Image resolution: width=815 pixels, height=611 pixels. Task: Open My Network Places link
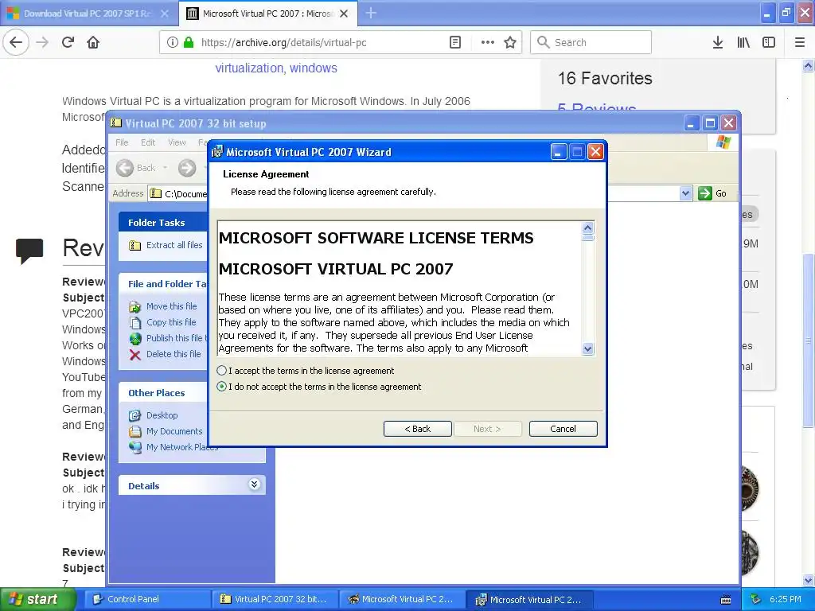point(182,447)
